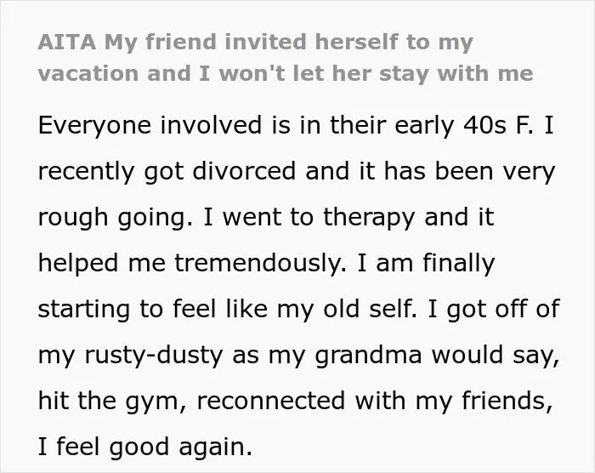The width and height of the screenshot is (595, 473).
Task: Select the text "early 40s F."
Action: 464,125
